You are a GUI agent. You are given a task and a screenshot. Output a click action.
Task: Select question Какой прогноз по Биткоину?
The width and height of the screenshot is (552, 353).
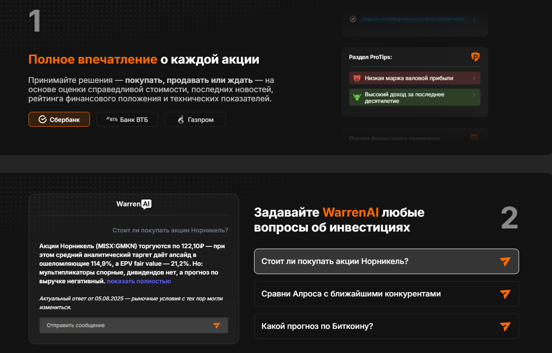(x=387, y=326)
